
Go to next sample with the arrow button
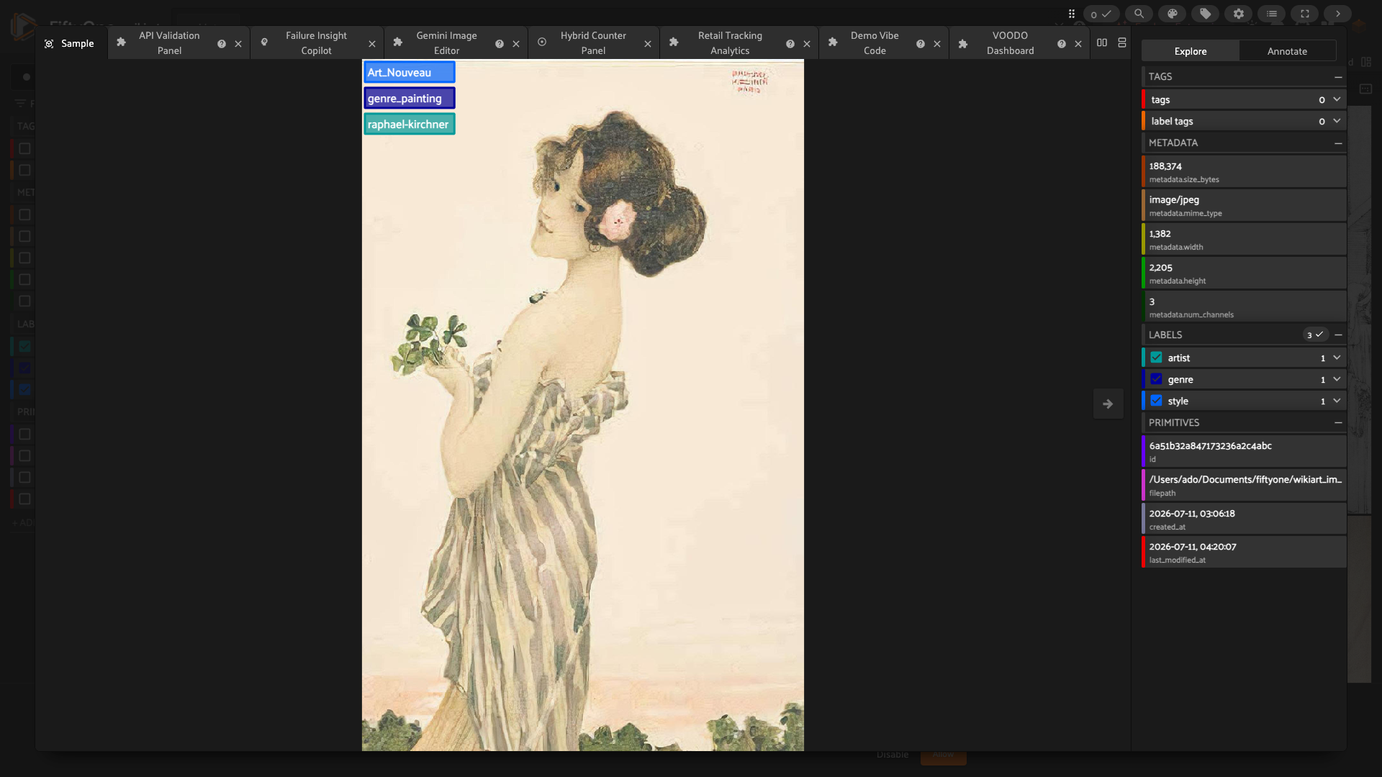(1108, 404)
